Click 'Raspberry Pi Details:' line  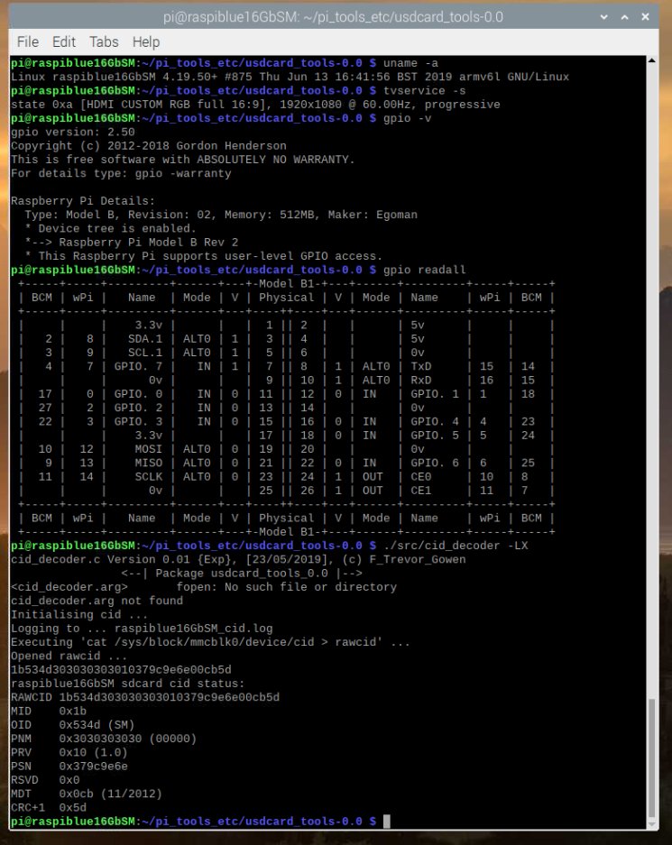(83, 201)
